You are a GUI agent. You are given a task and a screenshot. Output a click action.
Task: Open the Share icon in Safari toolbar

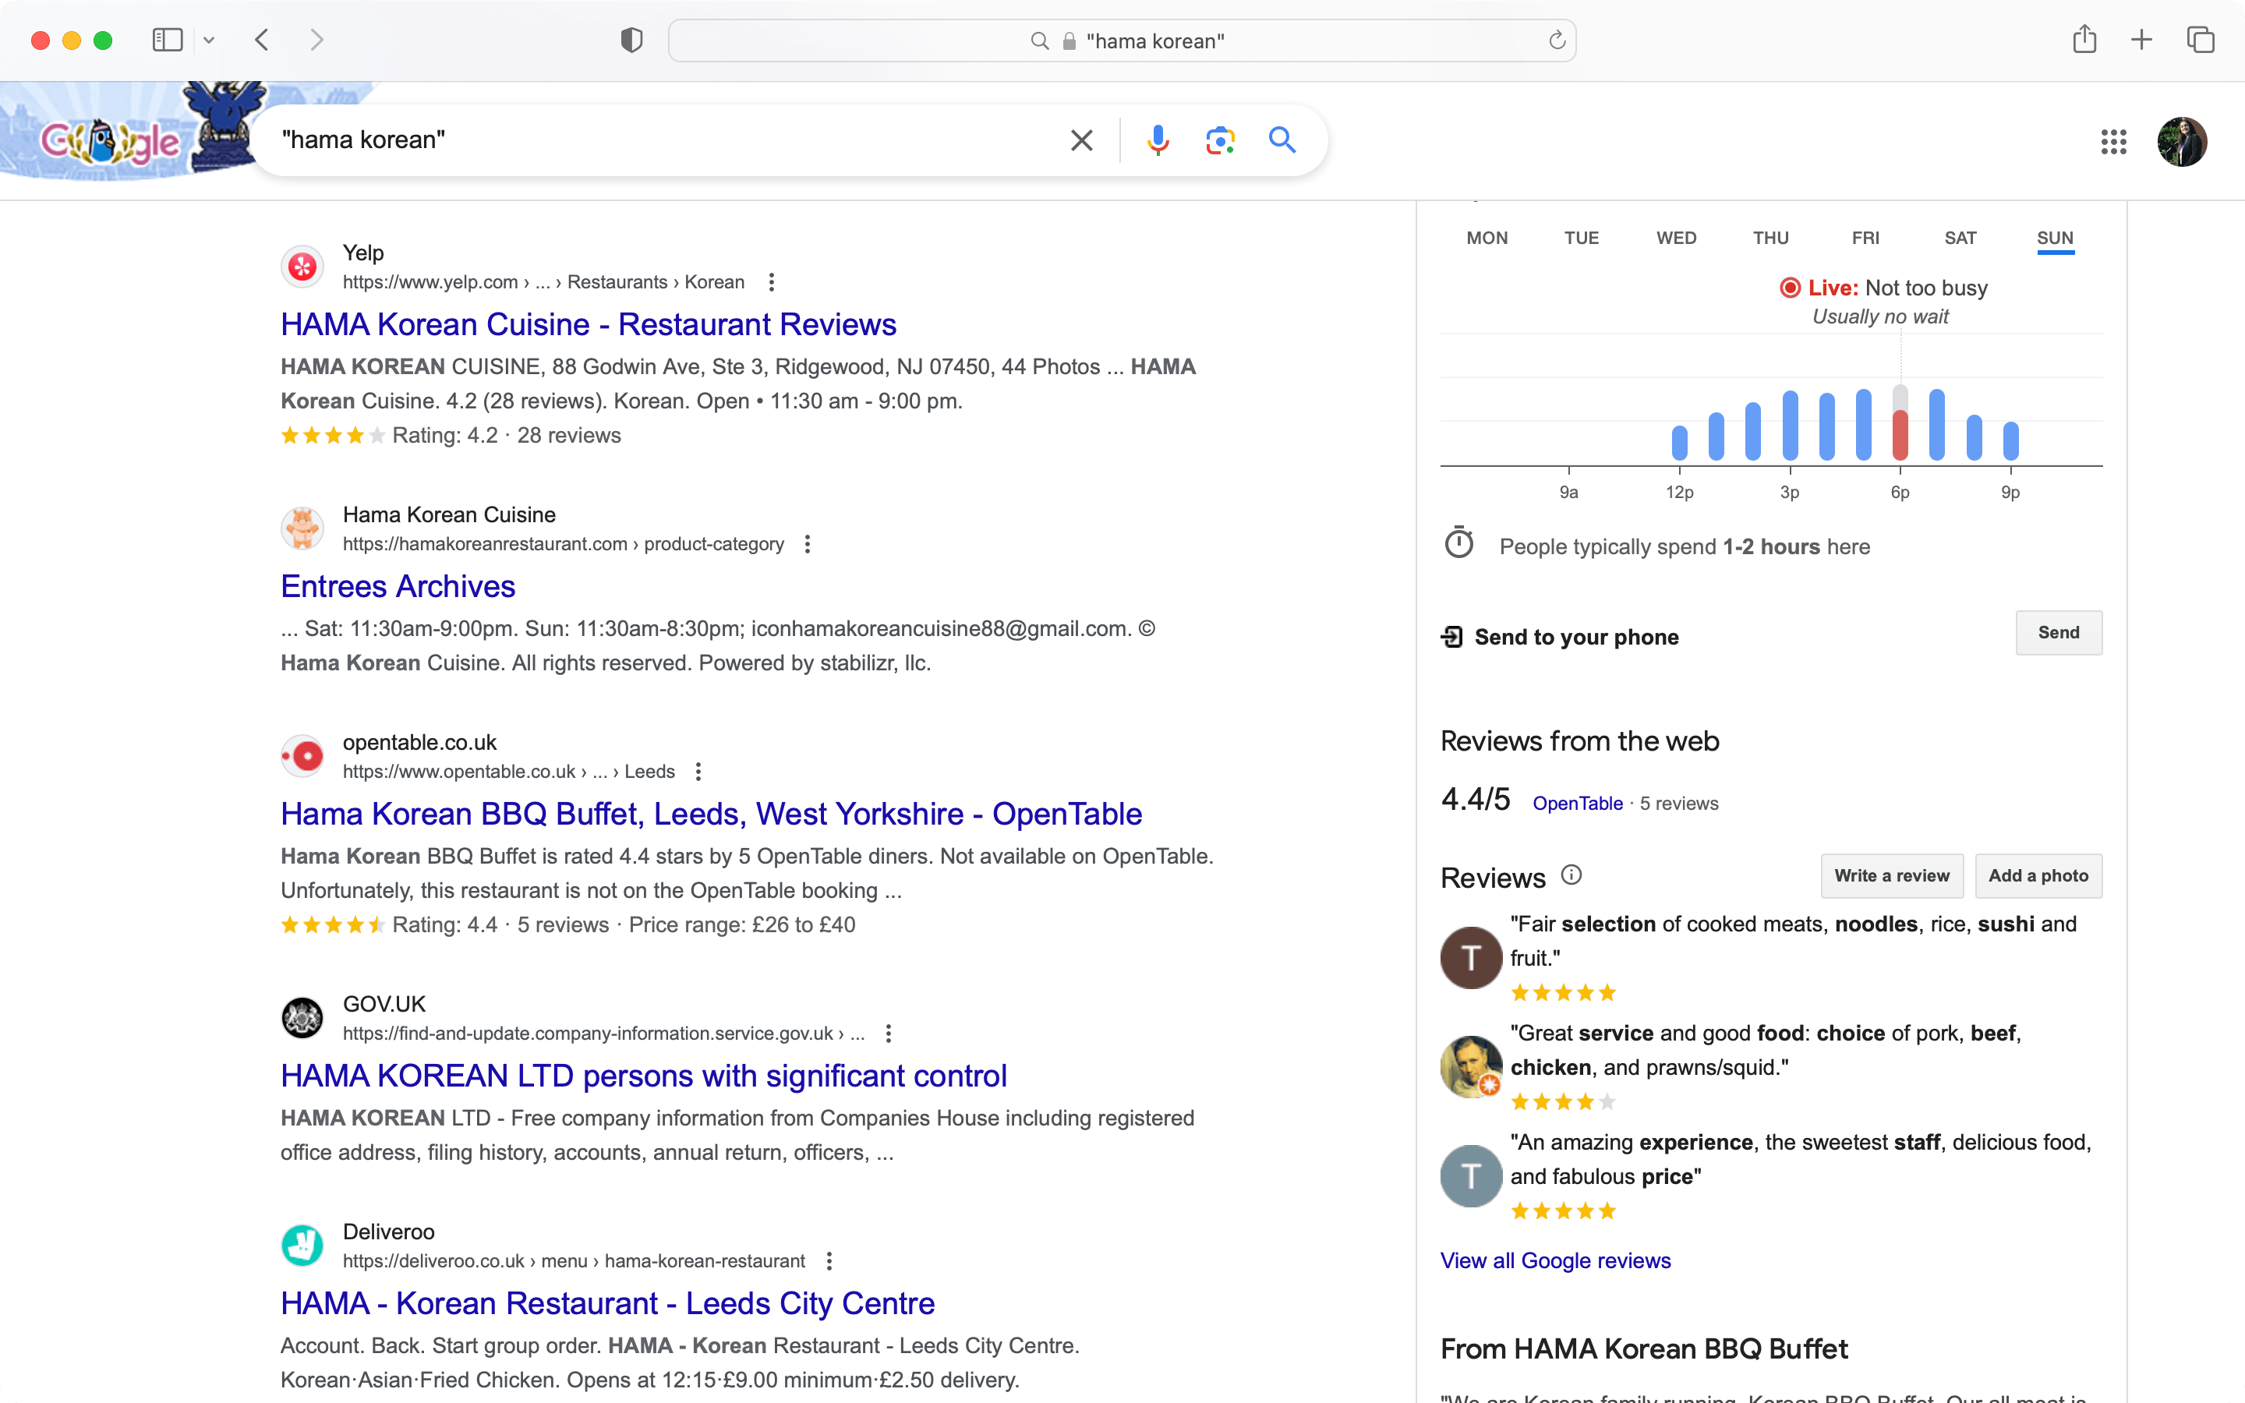point(2084,39)
